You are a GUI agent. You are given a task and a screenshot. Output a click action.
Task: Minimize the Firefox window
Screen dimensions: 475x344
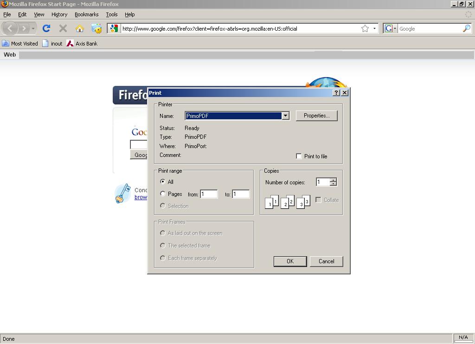click(454, 4)
